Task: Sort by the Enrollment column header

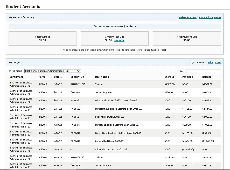Action: 16,77
